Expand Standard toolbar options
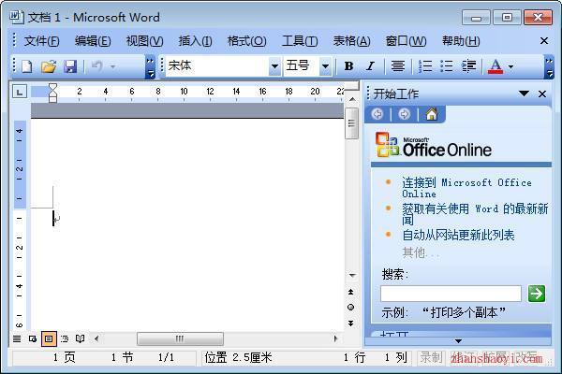 (151, 67)
